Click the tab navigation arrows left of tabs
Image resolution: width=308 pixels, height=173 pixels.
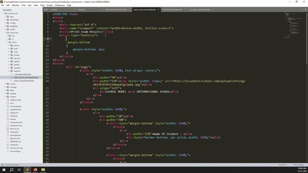click(46, 10)
